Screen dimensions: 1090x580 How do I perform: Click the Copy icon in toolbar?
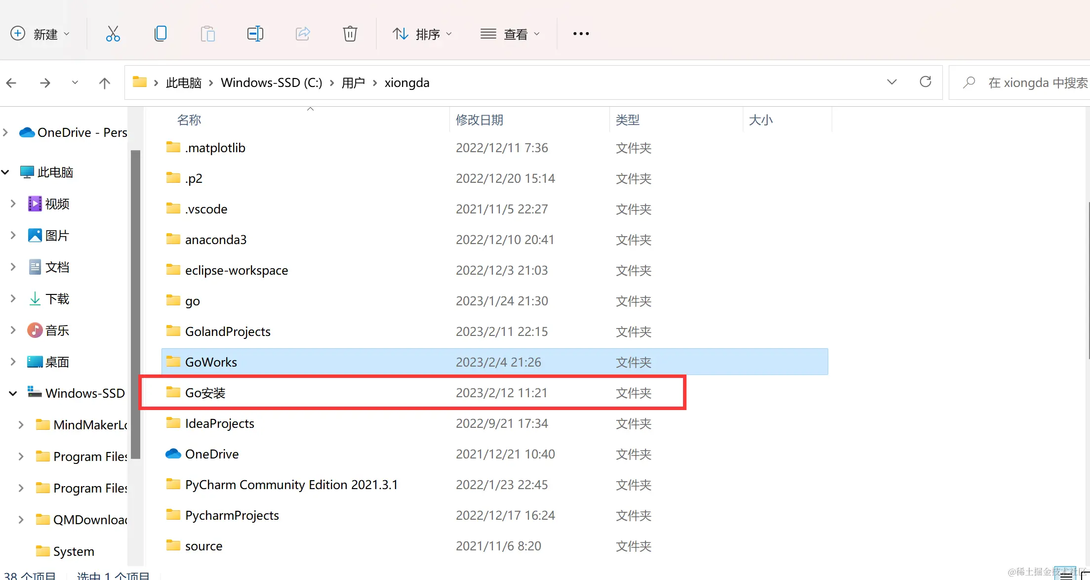[161, 34]
